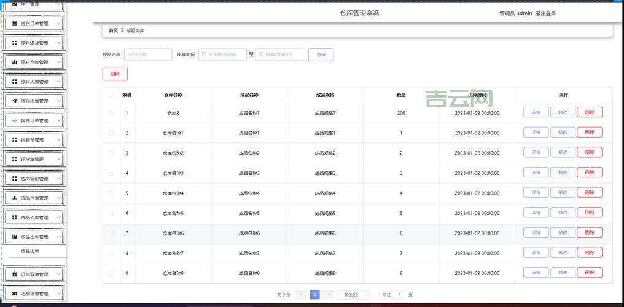This screenshot has width=624, height=307.
Task: Check the row checkbox for 仓库名称2
Action: (111, 153)
